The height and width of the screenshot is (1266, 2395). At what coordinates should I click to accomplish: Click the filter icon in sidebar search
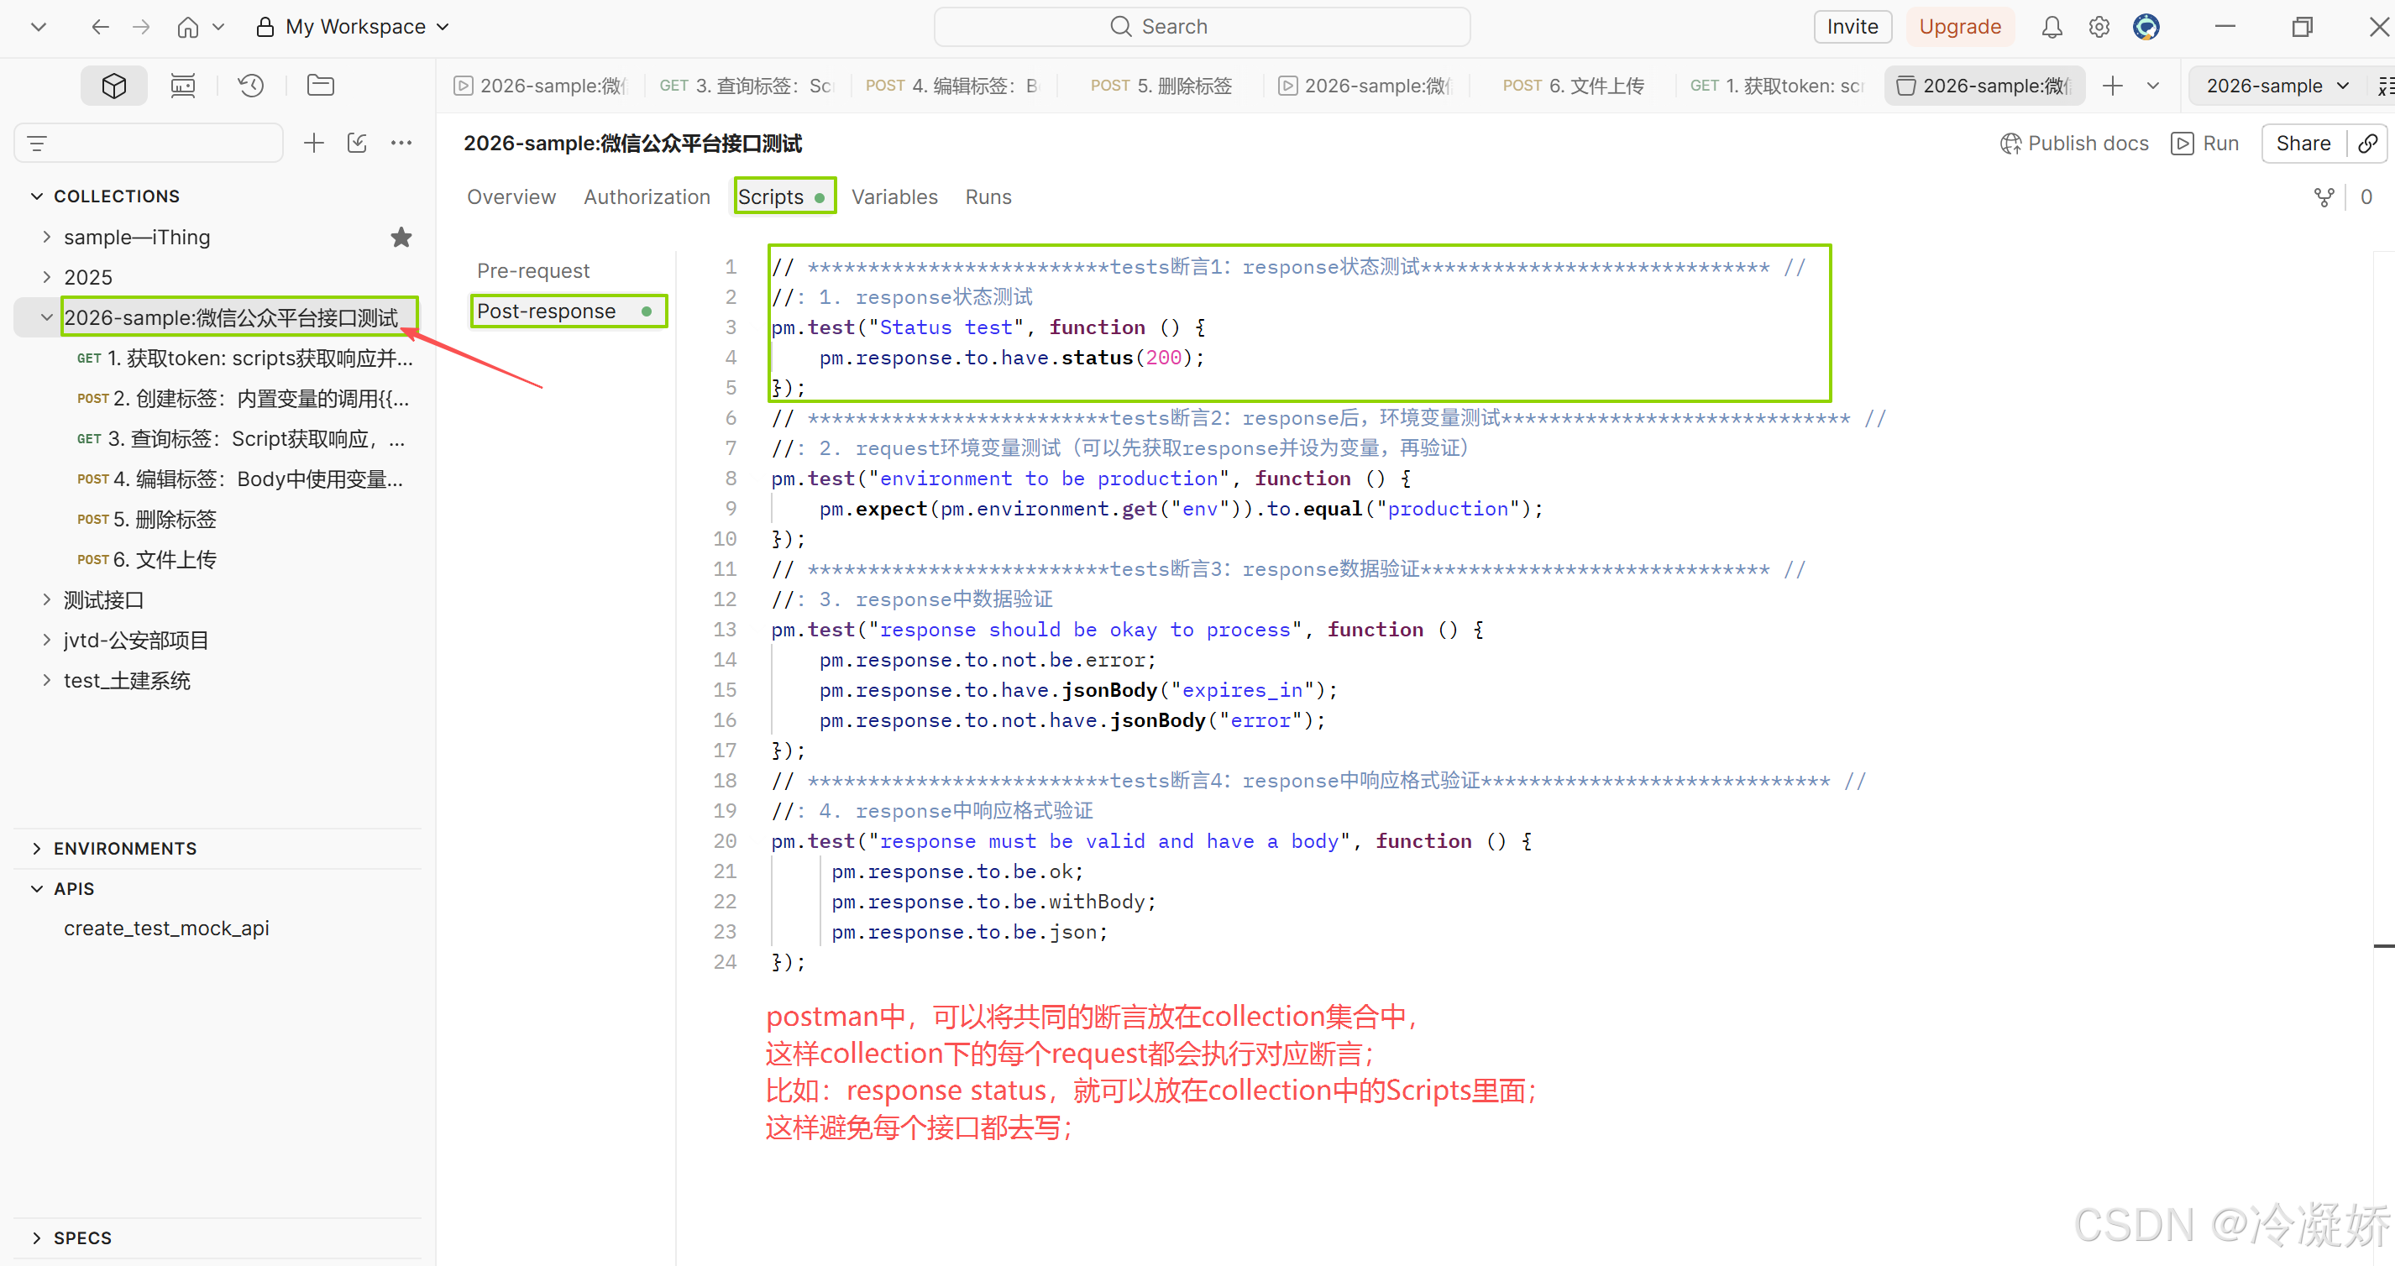37,144
